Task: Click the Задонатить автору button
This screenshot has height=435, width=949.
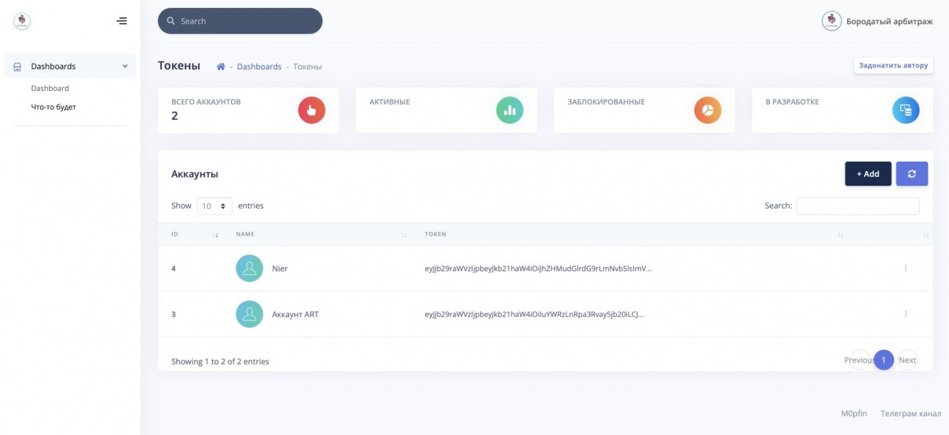Action: pyautogui.click(x=893, y=65)
